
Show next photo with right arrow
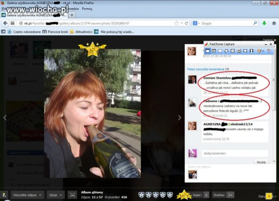point(180,117)
